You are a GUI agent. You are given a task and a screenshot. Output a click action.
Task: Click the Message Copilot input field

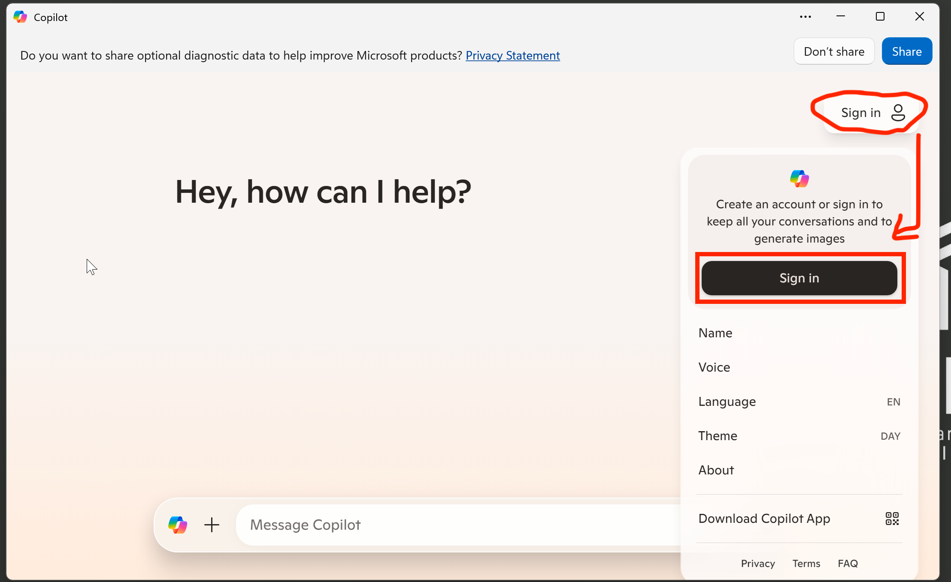pyautogui.click(x=429, y=525)
